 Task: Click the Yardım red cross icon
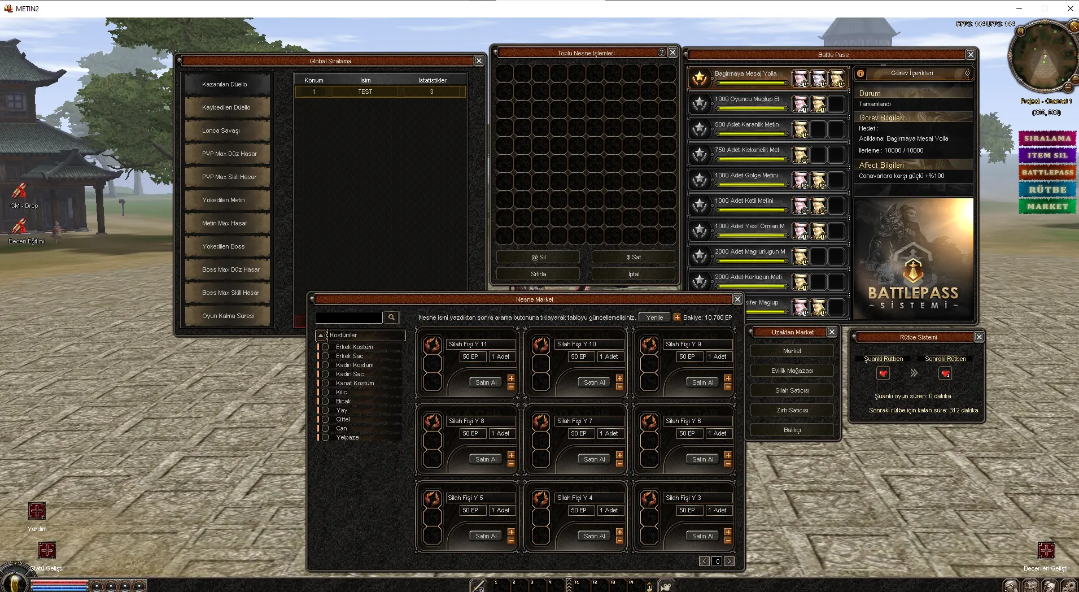37,511
